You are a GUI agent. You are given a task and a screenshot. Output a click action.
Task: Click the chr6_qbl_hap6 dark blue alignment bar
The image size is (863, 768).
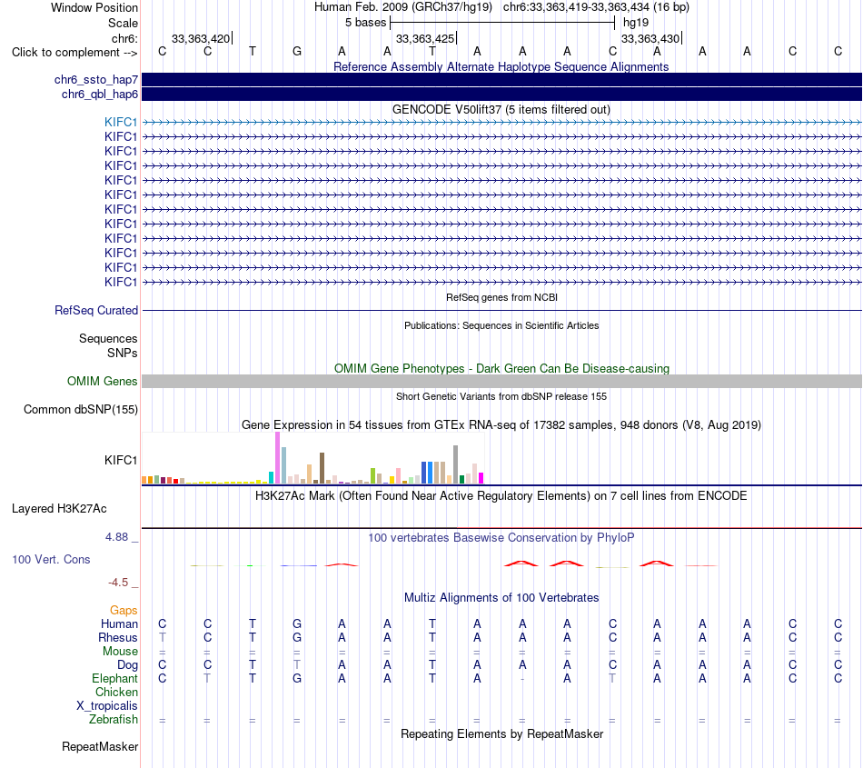[x=501, y=95]
